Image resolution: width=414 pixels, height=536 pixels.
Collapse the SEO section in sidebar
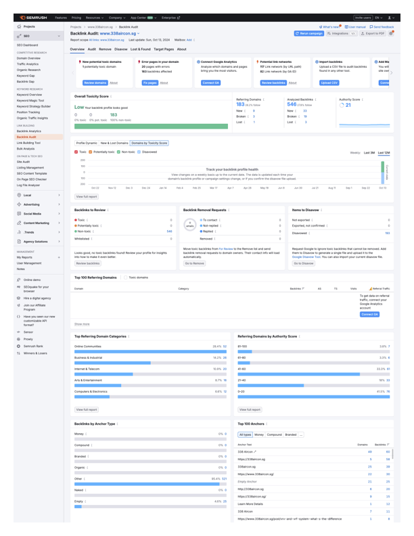click(60, 35)
